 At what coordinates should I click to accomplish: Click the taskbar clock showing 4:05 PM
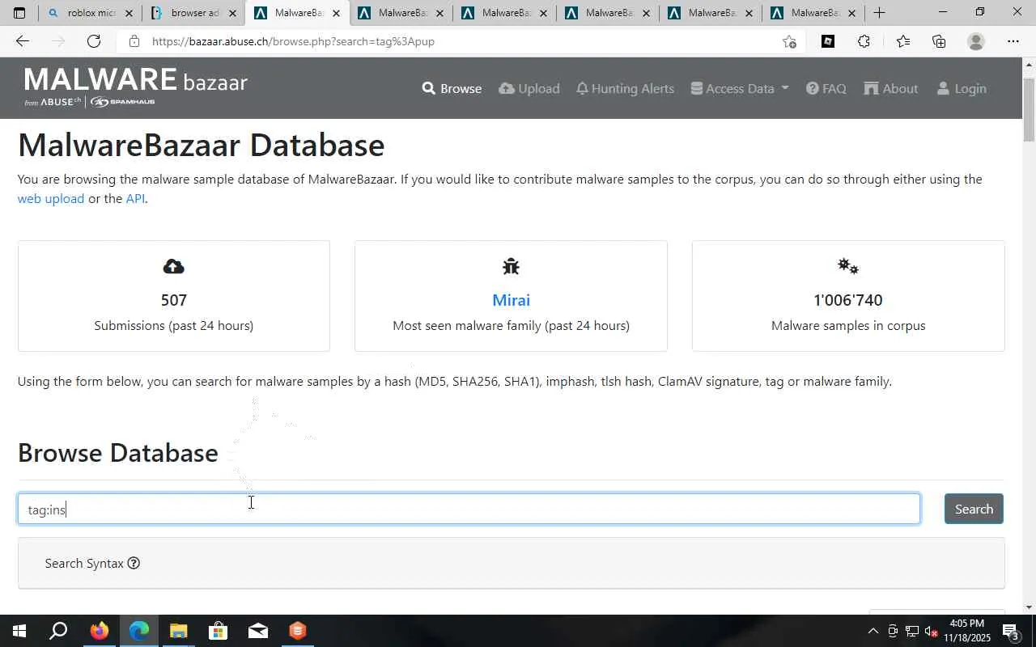click(966, 631)
